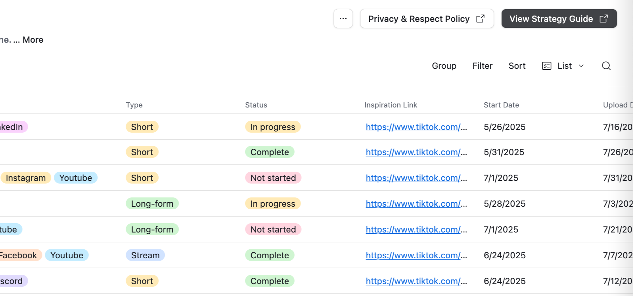Open the Filter options

[x=482, y=66]
